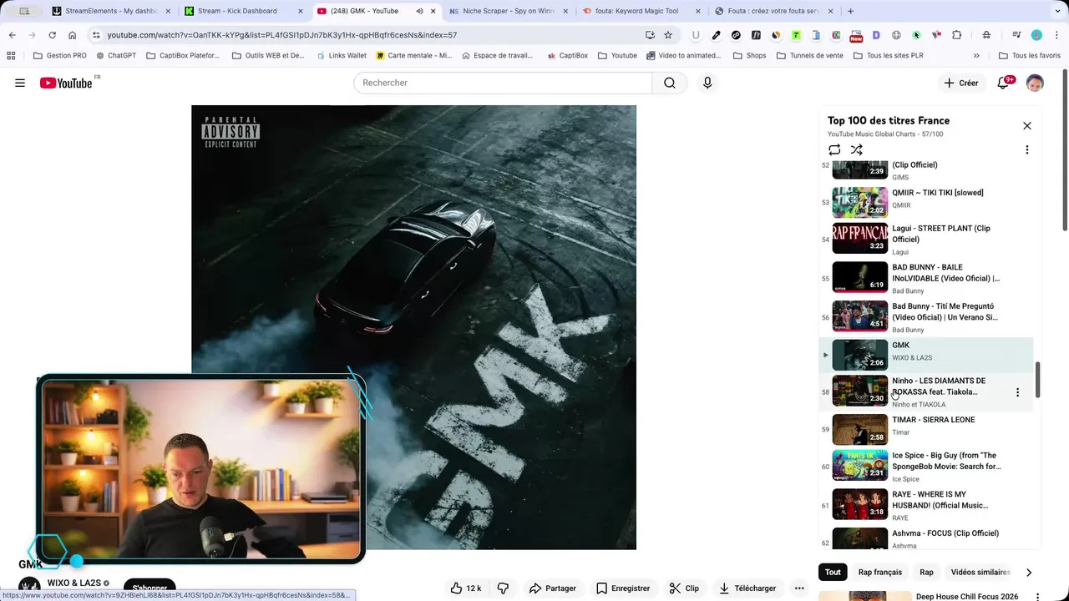
Task: Dislike the video with thumbs down
Action: pyautogui.click(x=503, y=588)
